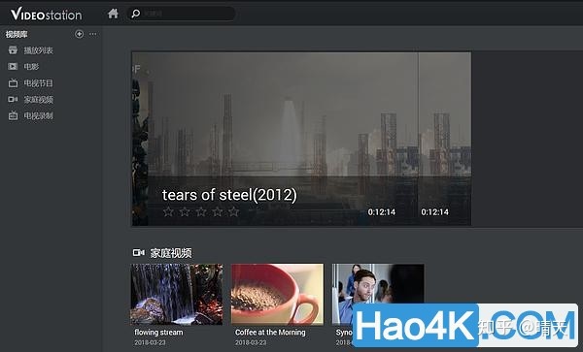The image size is (583, 352).
Task: Open the flowing stream video thumbnail
Action: [x=177, y=294]
